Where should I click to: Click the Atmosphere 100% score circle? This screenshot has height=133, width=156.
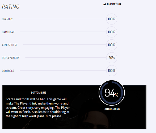(112, 45)
